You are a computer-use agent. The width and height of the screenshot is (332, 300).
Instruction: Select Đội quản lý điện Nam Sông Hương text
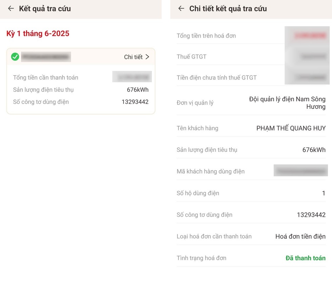(287, 103)
